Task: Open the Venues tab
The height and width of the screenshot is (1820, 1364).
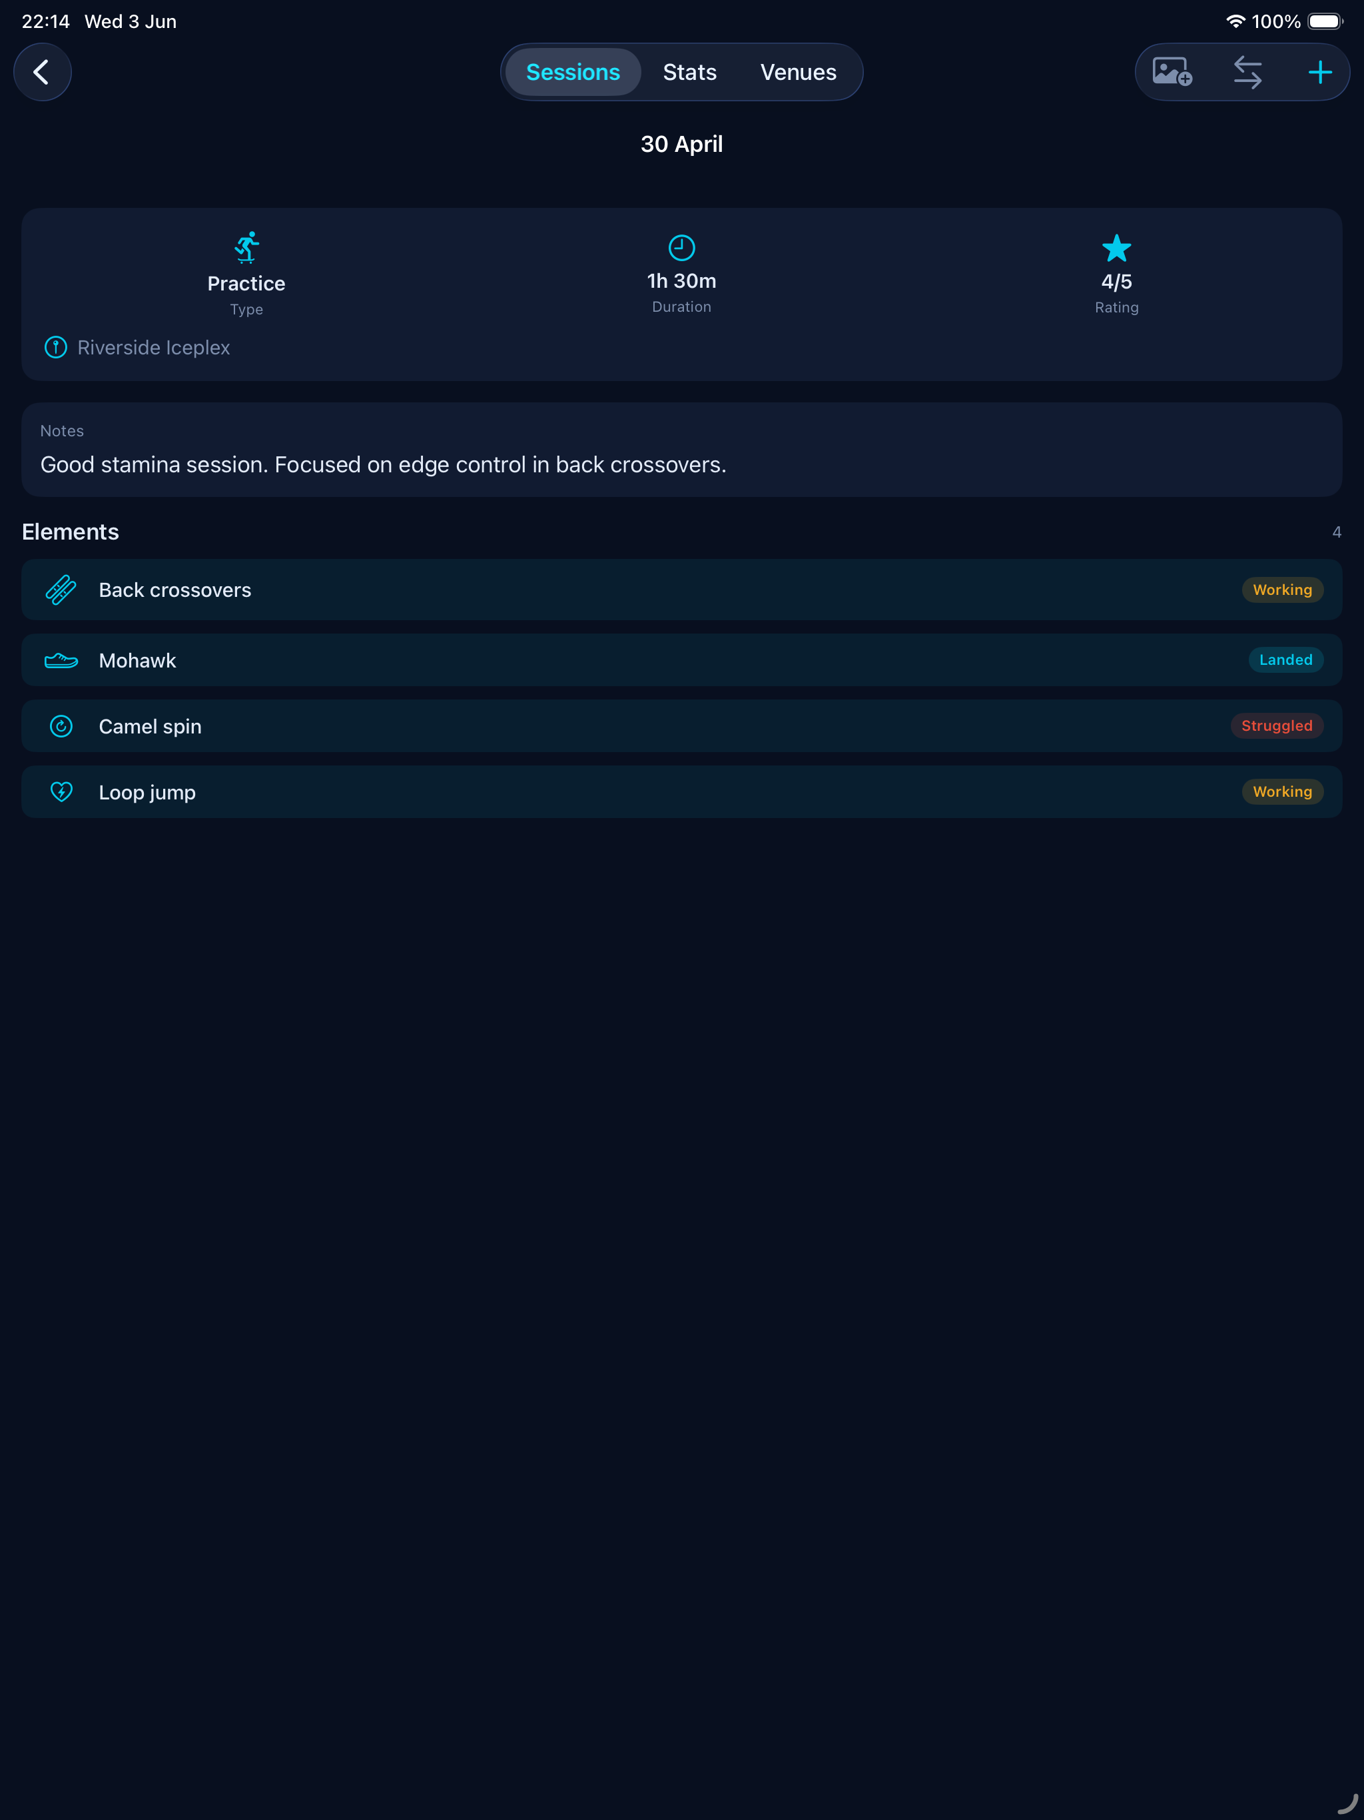Action: point(798,73)
